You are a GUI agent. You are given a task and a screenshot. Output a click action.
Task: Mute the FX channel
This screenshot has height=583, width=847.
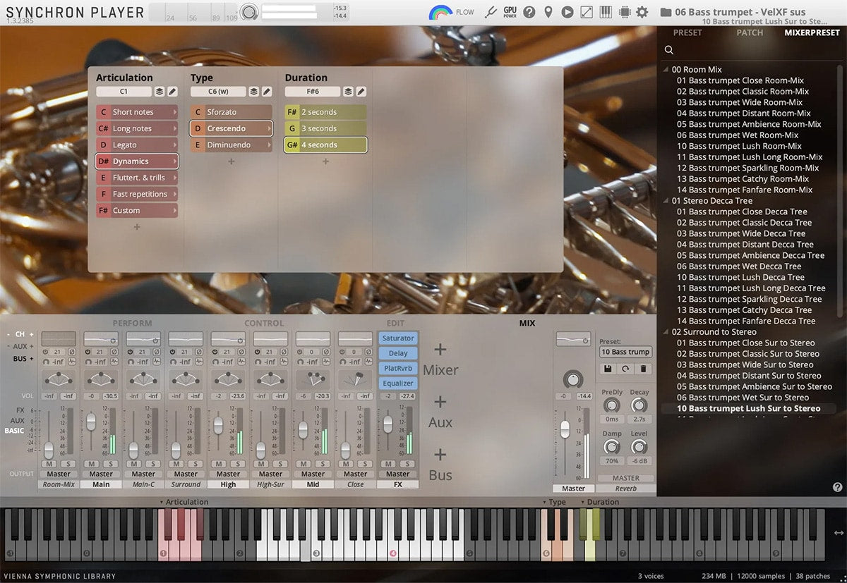pyautogui.click(x=388, y=464)
